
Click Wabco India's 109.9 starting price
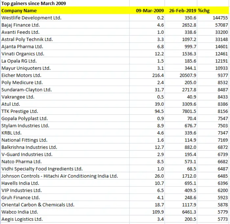click(x=158, y=212)
